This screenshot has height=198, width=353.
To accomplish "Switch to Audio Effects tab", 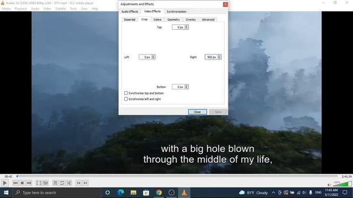I will (130, 12).
